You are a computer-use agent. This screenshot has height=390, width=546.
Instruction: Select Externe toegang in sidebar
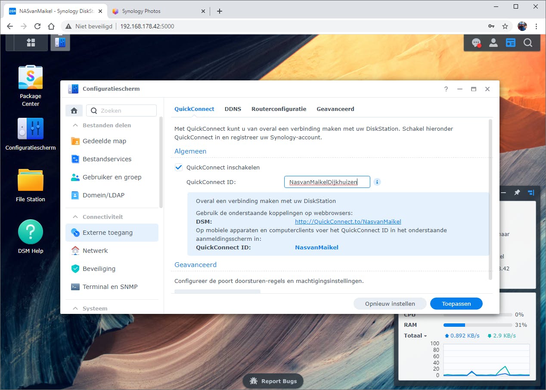coord(112,233)
